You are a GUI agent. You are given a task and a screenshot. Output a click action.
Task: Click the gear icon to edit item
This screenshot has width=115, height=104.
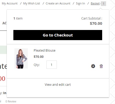[93, 66]
